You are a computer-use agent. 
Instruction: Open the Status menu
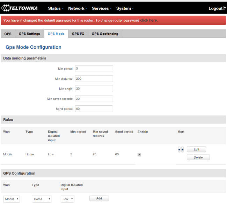(56, 8)
